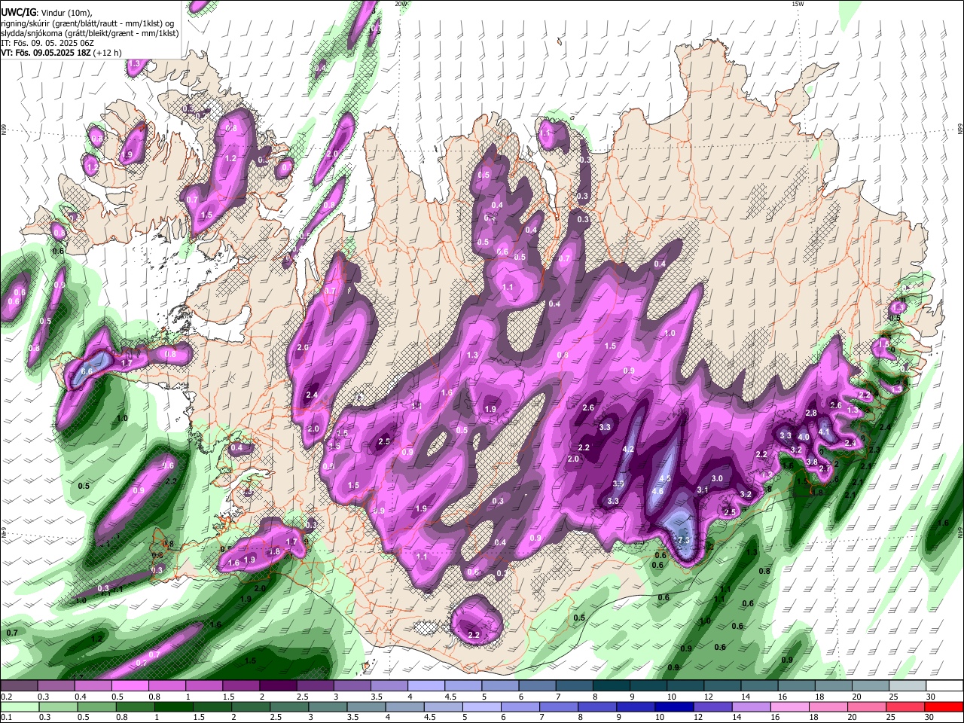Image resolution: width=964 pixels, height=723 pixels.
Task: Click the 3.9 value on the map
Action: click(x=618, y=484)
